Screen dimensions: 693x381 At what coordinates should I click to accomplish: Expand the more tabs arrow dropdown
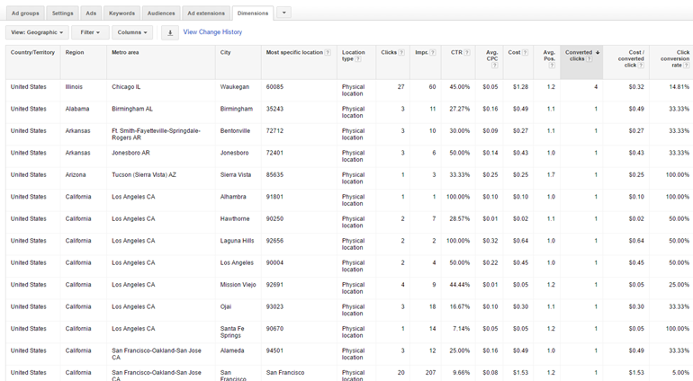point(283,13)
